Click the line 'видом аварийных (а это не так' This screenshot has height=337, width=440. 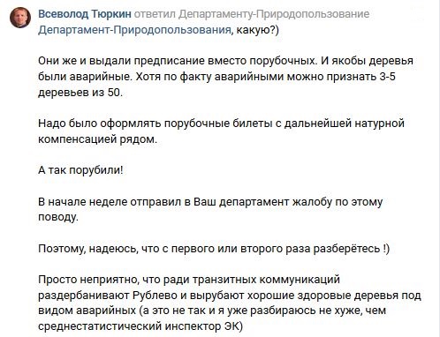tap(212, 311)
